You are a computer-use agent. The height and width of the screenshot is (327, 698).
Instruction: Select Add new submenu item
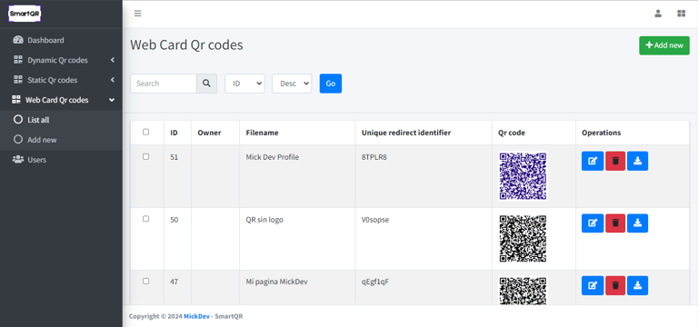(61, 140)
